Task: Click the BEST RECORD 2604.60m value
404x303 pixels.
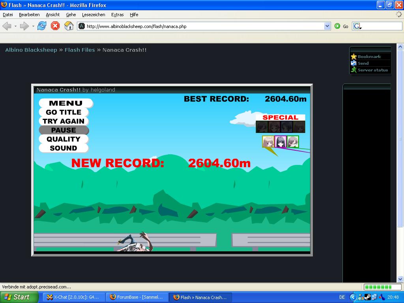Action: 286,99
